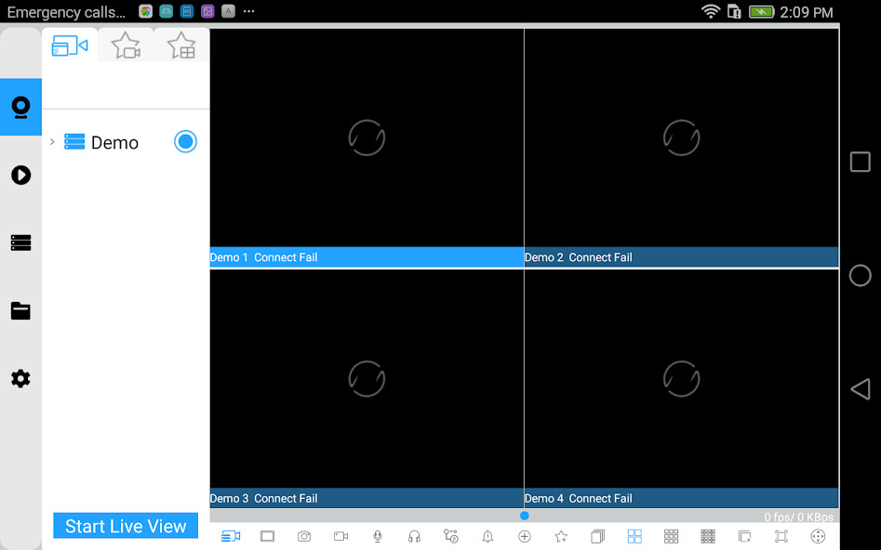Image resolution: width=881 pixels, height=550 pixels.
Task: Open the notification overflow dots
Action: coord(249,11)
